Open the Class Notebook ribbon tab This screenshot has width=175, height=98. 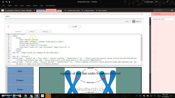point(50,5)
